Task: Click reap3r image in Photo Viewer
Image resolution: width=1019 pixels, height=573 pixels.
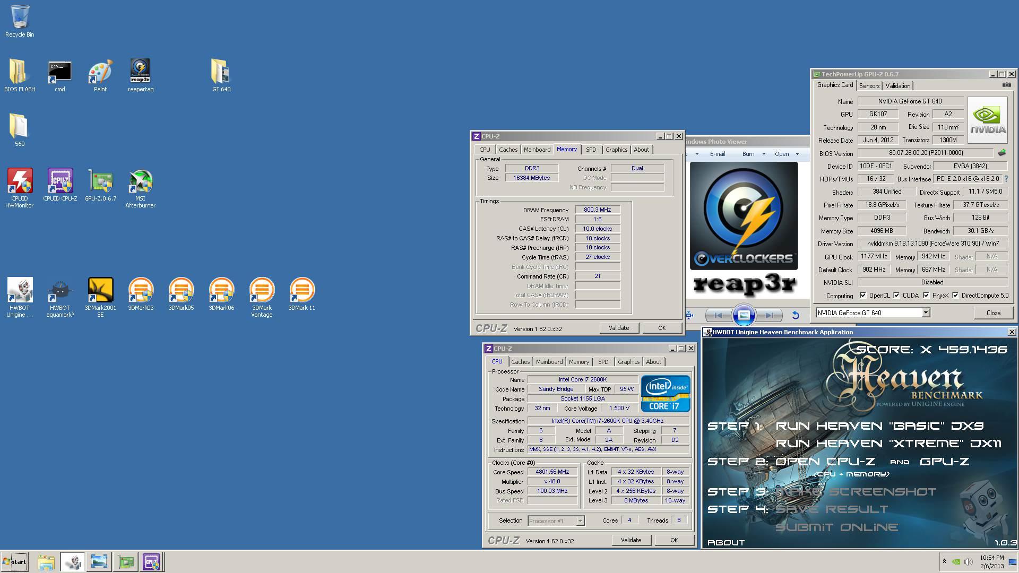Action: 744,229
